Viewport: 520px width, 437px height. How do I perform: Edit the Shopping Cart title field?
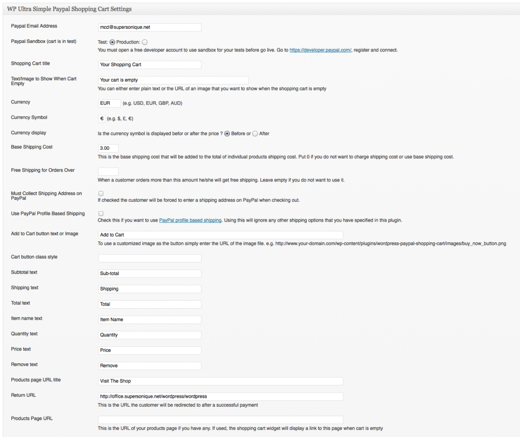149,65
